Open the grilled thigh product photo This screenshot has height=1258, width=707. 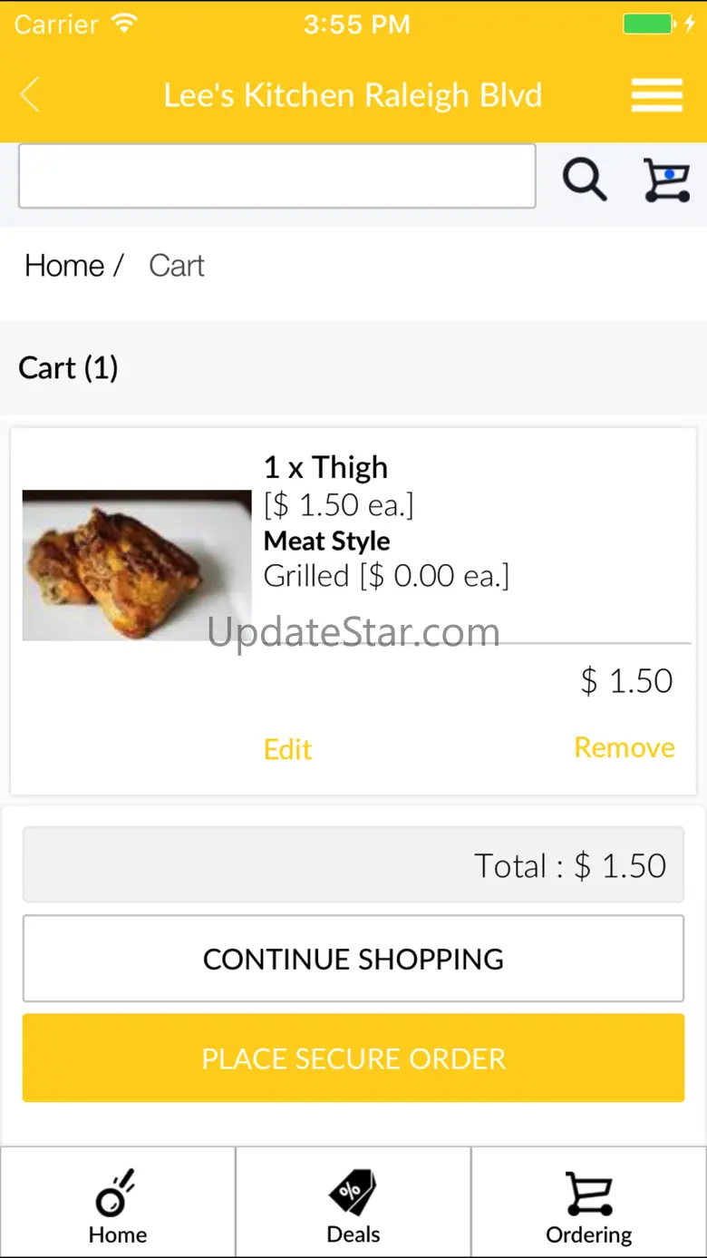(x=137, y=565)
